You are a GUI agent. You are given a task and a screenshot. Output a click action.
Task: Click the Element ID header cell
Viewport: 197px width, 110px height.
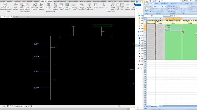coord(151,21)
